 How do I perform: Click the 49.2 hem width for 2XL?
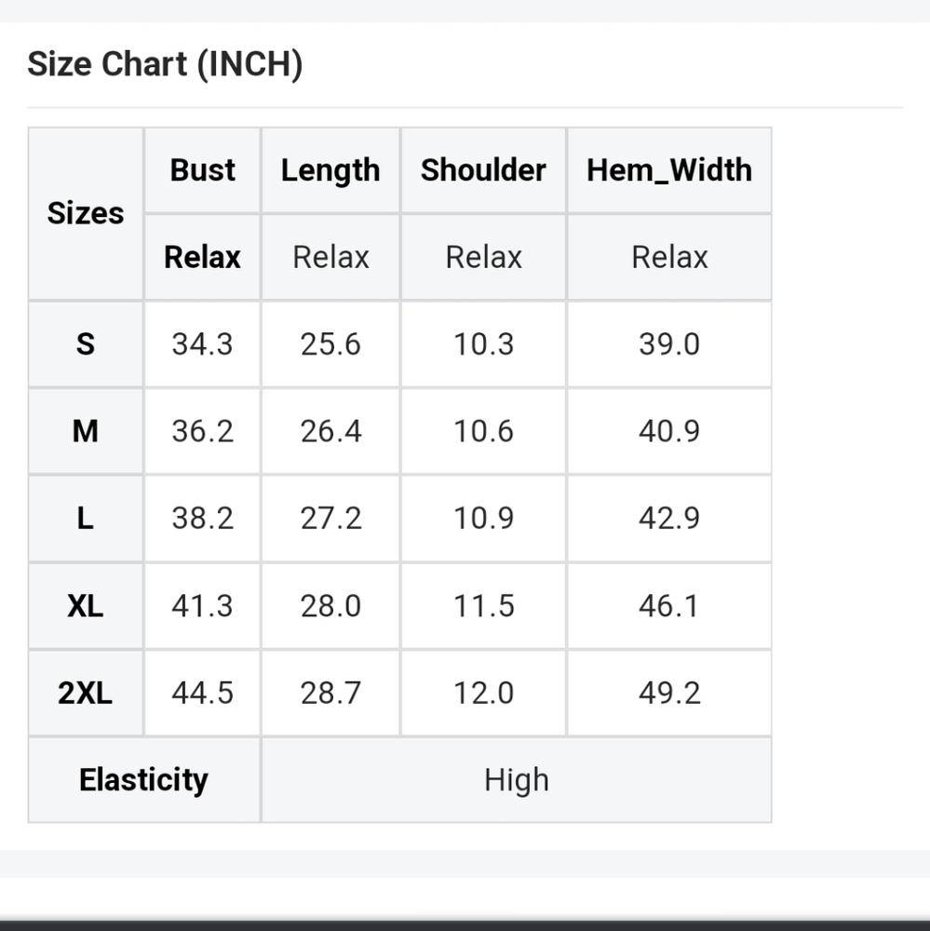(669, 694)
